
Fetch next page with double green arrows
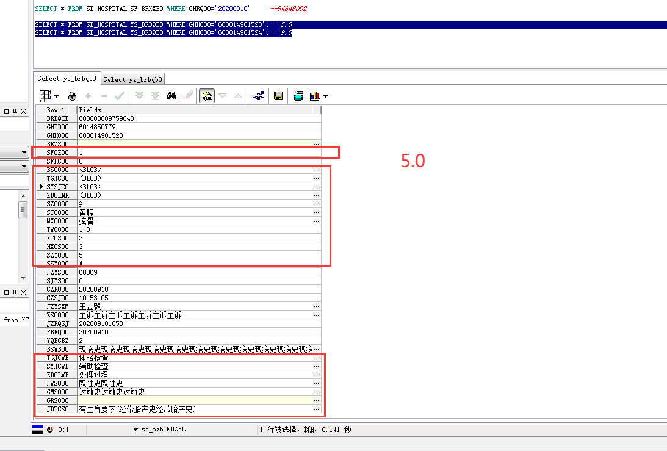click(x=139, y=96)
